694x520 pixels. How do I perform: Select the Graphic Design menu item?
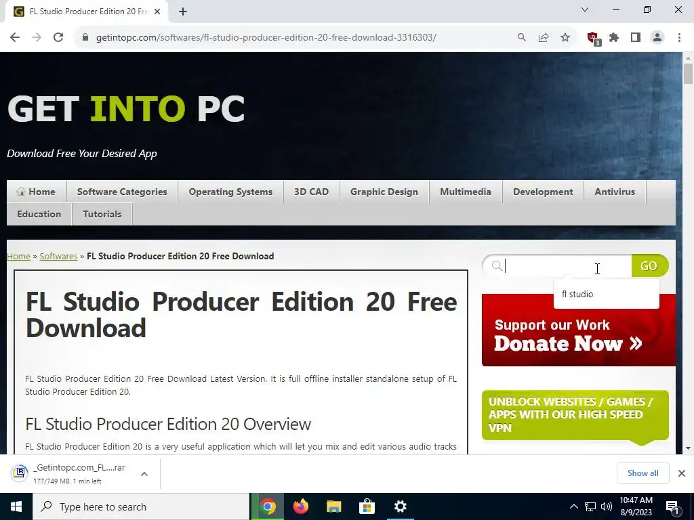[x=384, y=192]
